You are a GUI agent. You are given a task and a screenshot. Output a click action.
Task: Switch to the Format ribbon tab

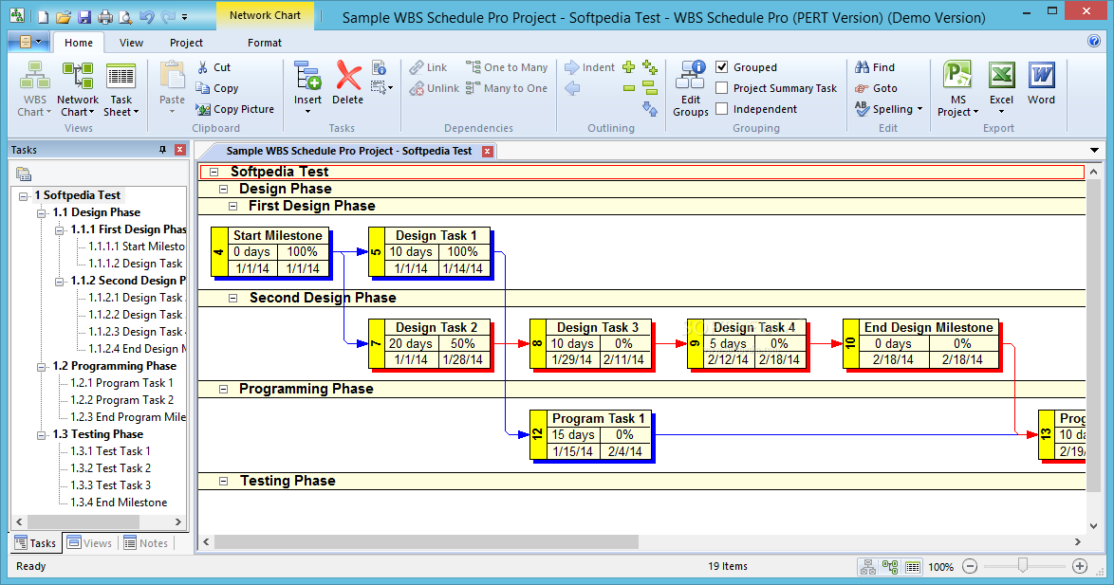tap(265, 43)
